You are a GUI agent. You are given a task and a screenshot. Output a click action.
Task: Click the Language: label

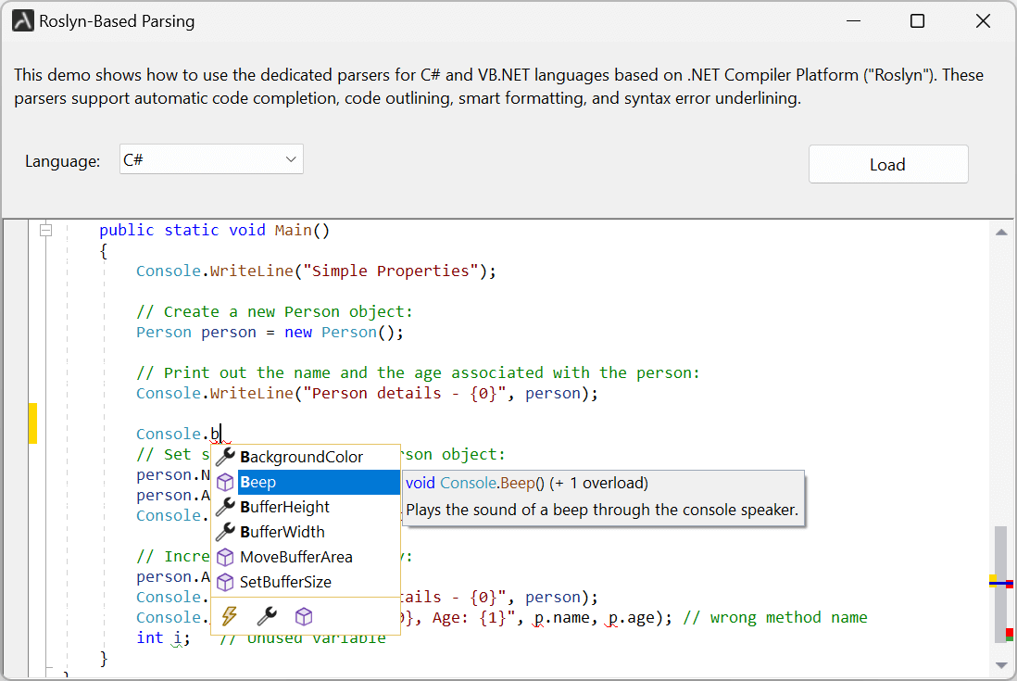click(62, 161)
